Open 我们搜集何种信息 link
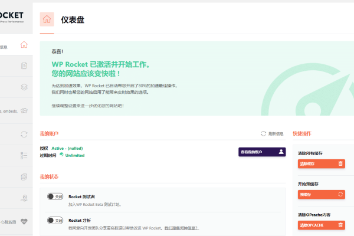 181,228
